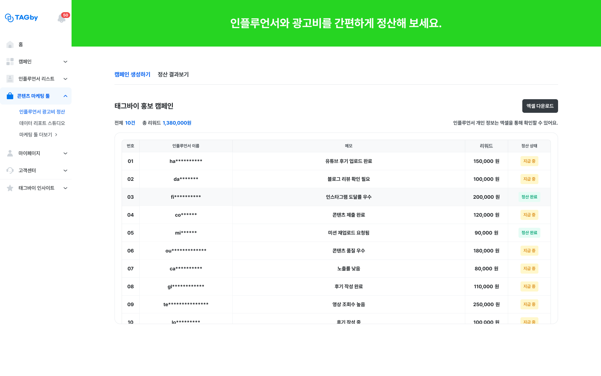Click the 전체 10건 count
The image size is (601, 376).
pyautogui.click(x=125, y=123)
